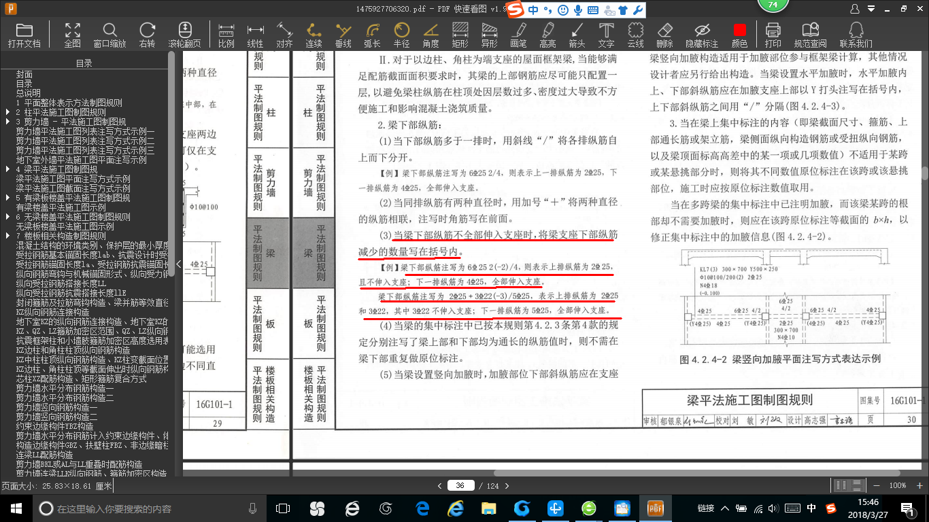The width and height of the screenshot is (929, 522).
Task: Open the 半径 radius measurement tool
Action: coord(401,33)
